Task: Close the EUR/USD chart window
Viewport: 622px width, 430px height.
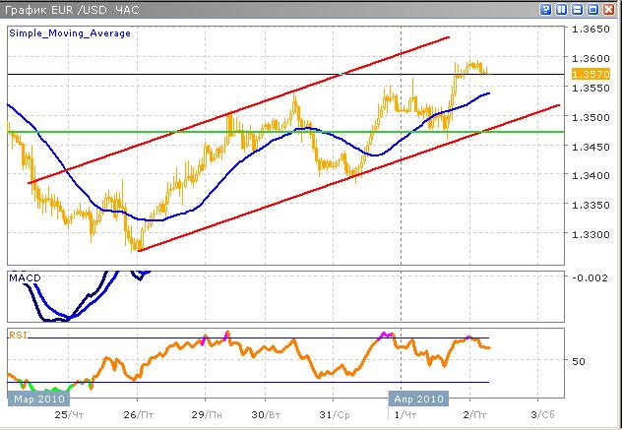Action: click(609, 10)
